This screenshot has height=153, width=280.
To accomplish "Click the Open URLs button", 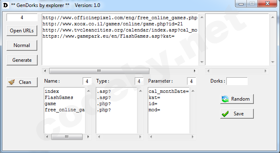I will pyautogui.click(x=22, y=31).
